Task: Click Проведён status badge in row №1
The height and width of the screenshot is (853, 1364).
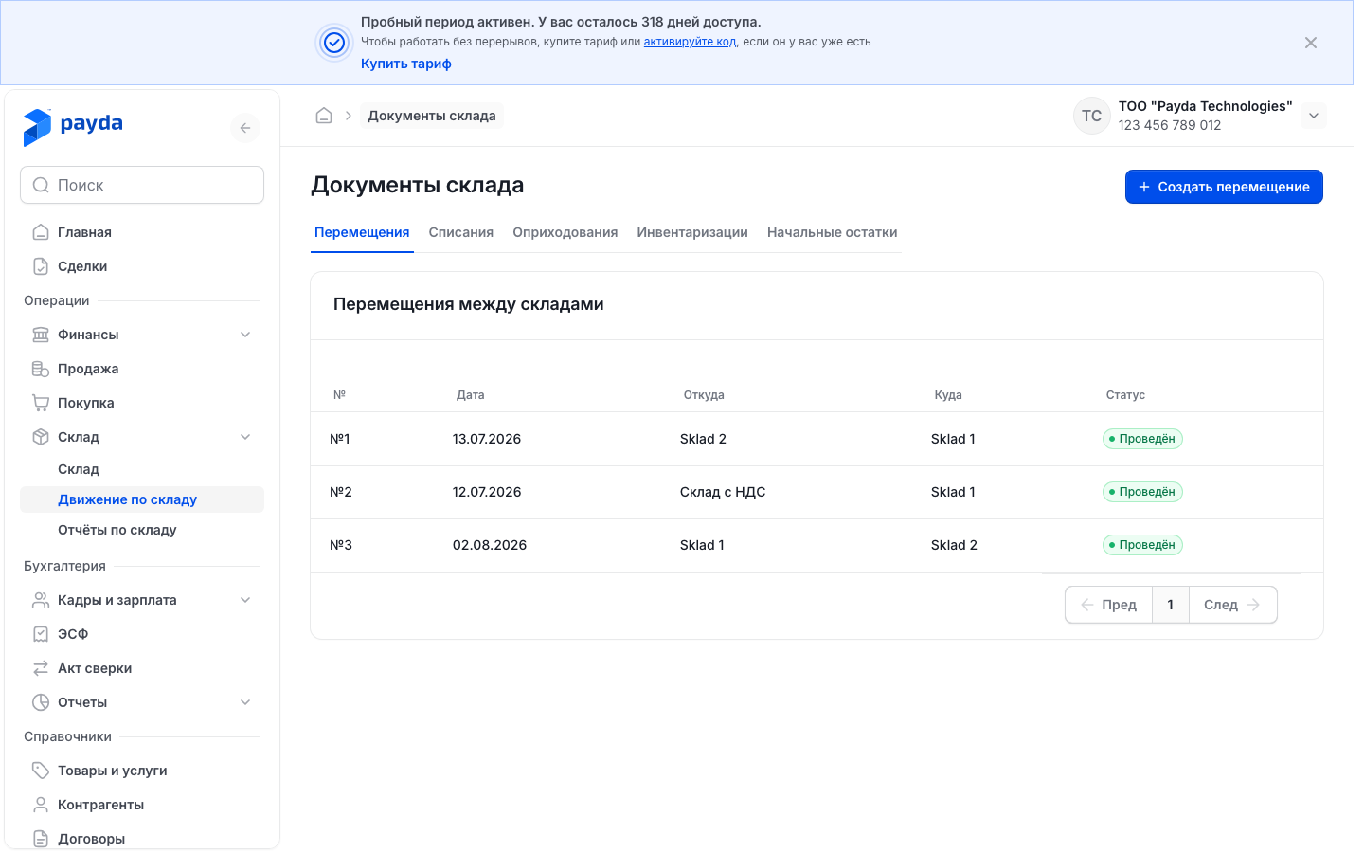Action: 1142,439
